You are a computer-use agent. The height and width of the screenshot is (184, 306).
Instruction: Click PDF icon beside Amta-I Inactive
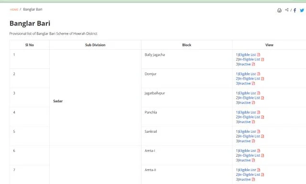(x=253, y=160)
